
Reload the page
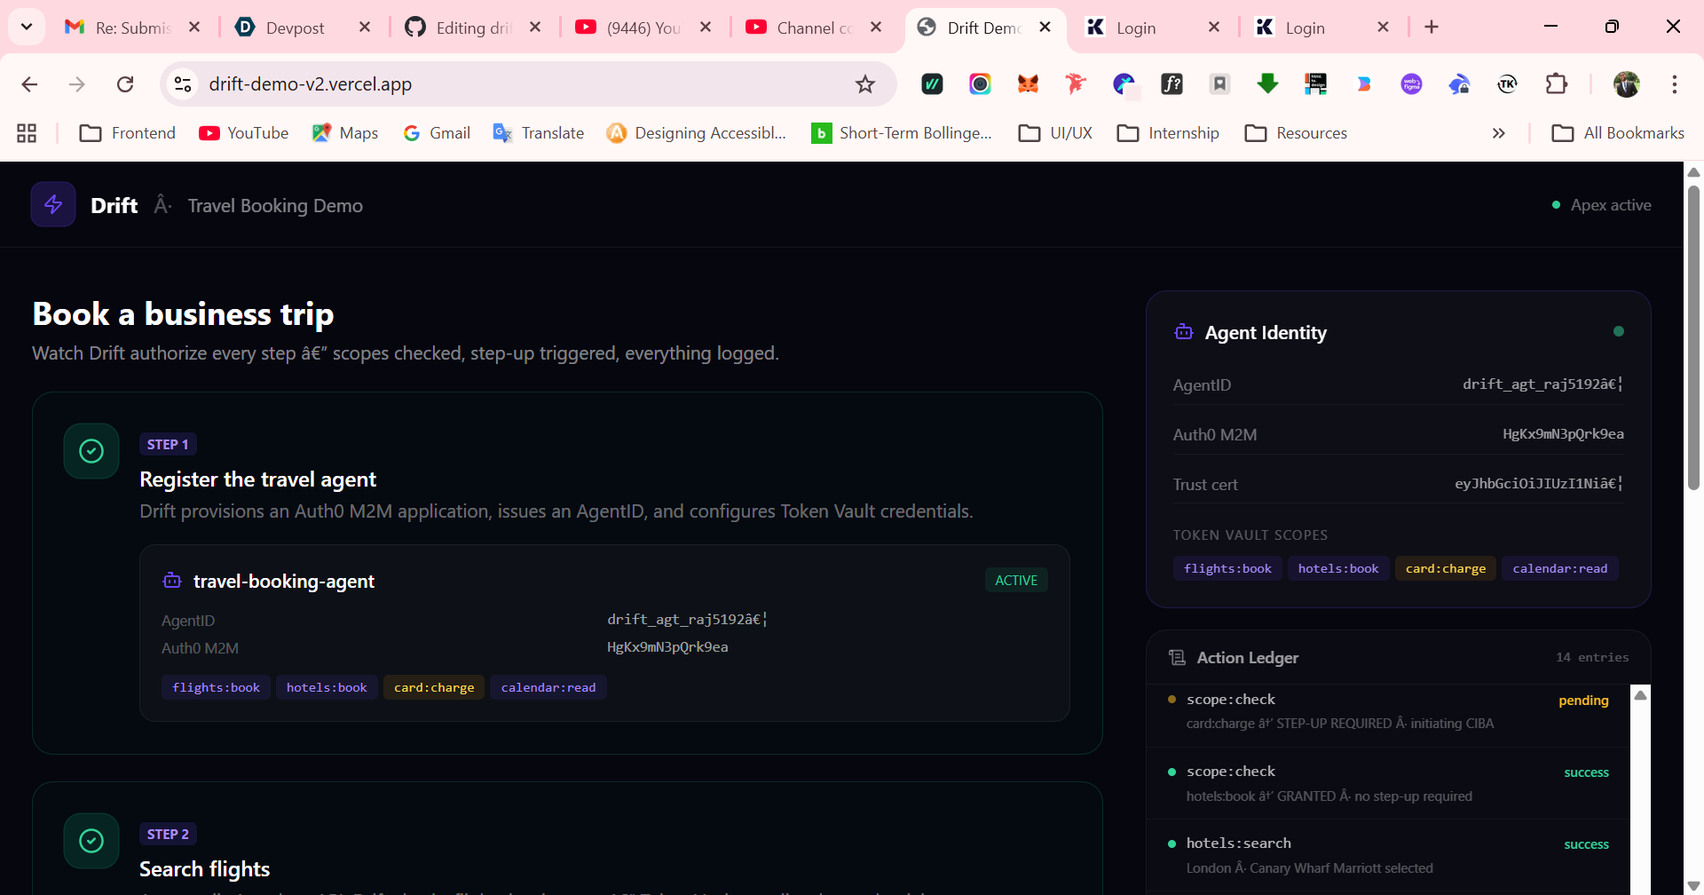125,84
